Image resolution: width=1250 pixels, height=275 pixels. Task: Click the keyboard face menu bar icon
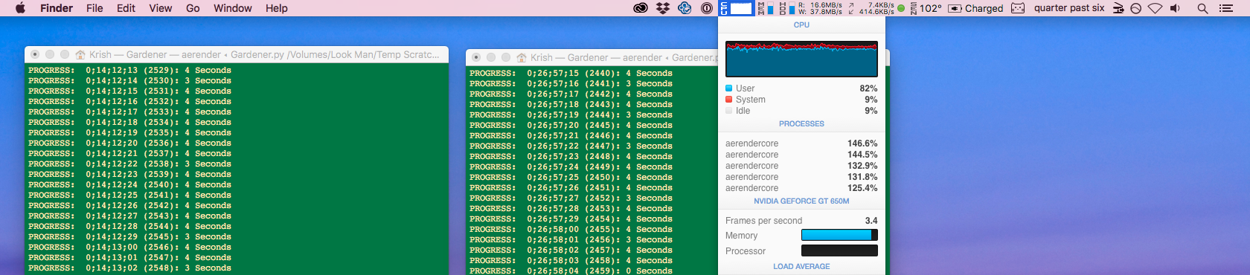(1018, 8)
